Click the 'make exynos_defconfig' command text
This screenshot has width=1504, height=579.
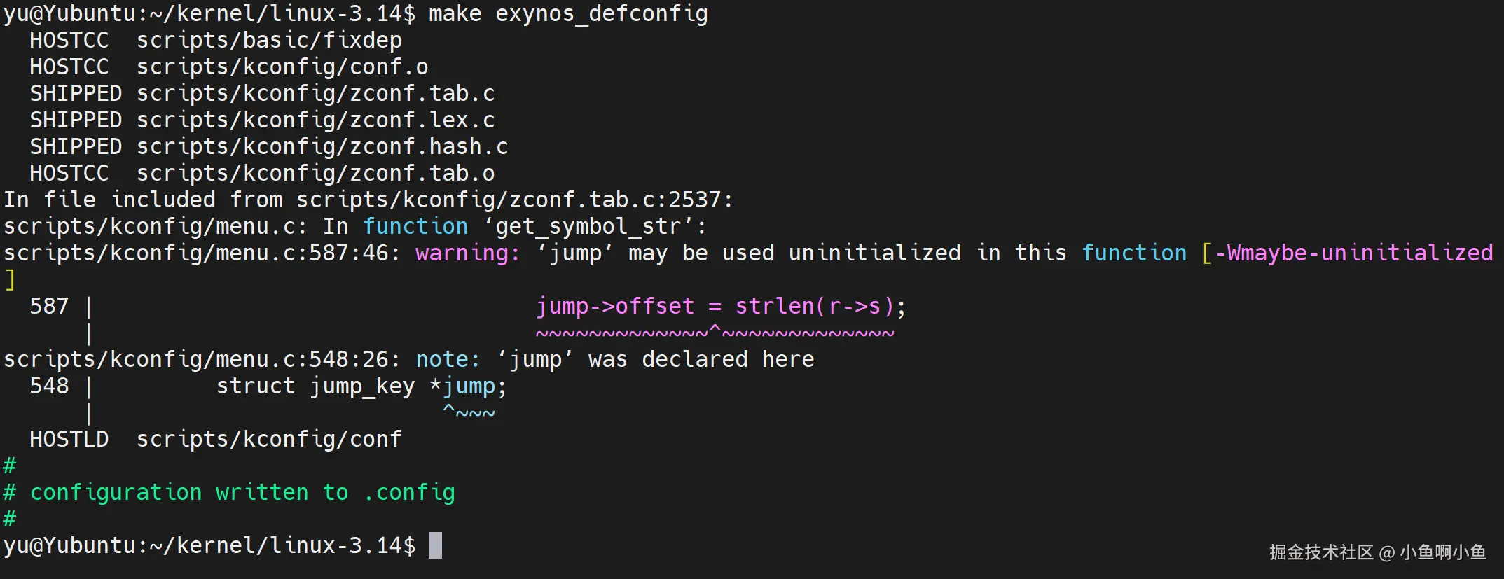[x=567, y=13]
